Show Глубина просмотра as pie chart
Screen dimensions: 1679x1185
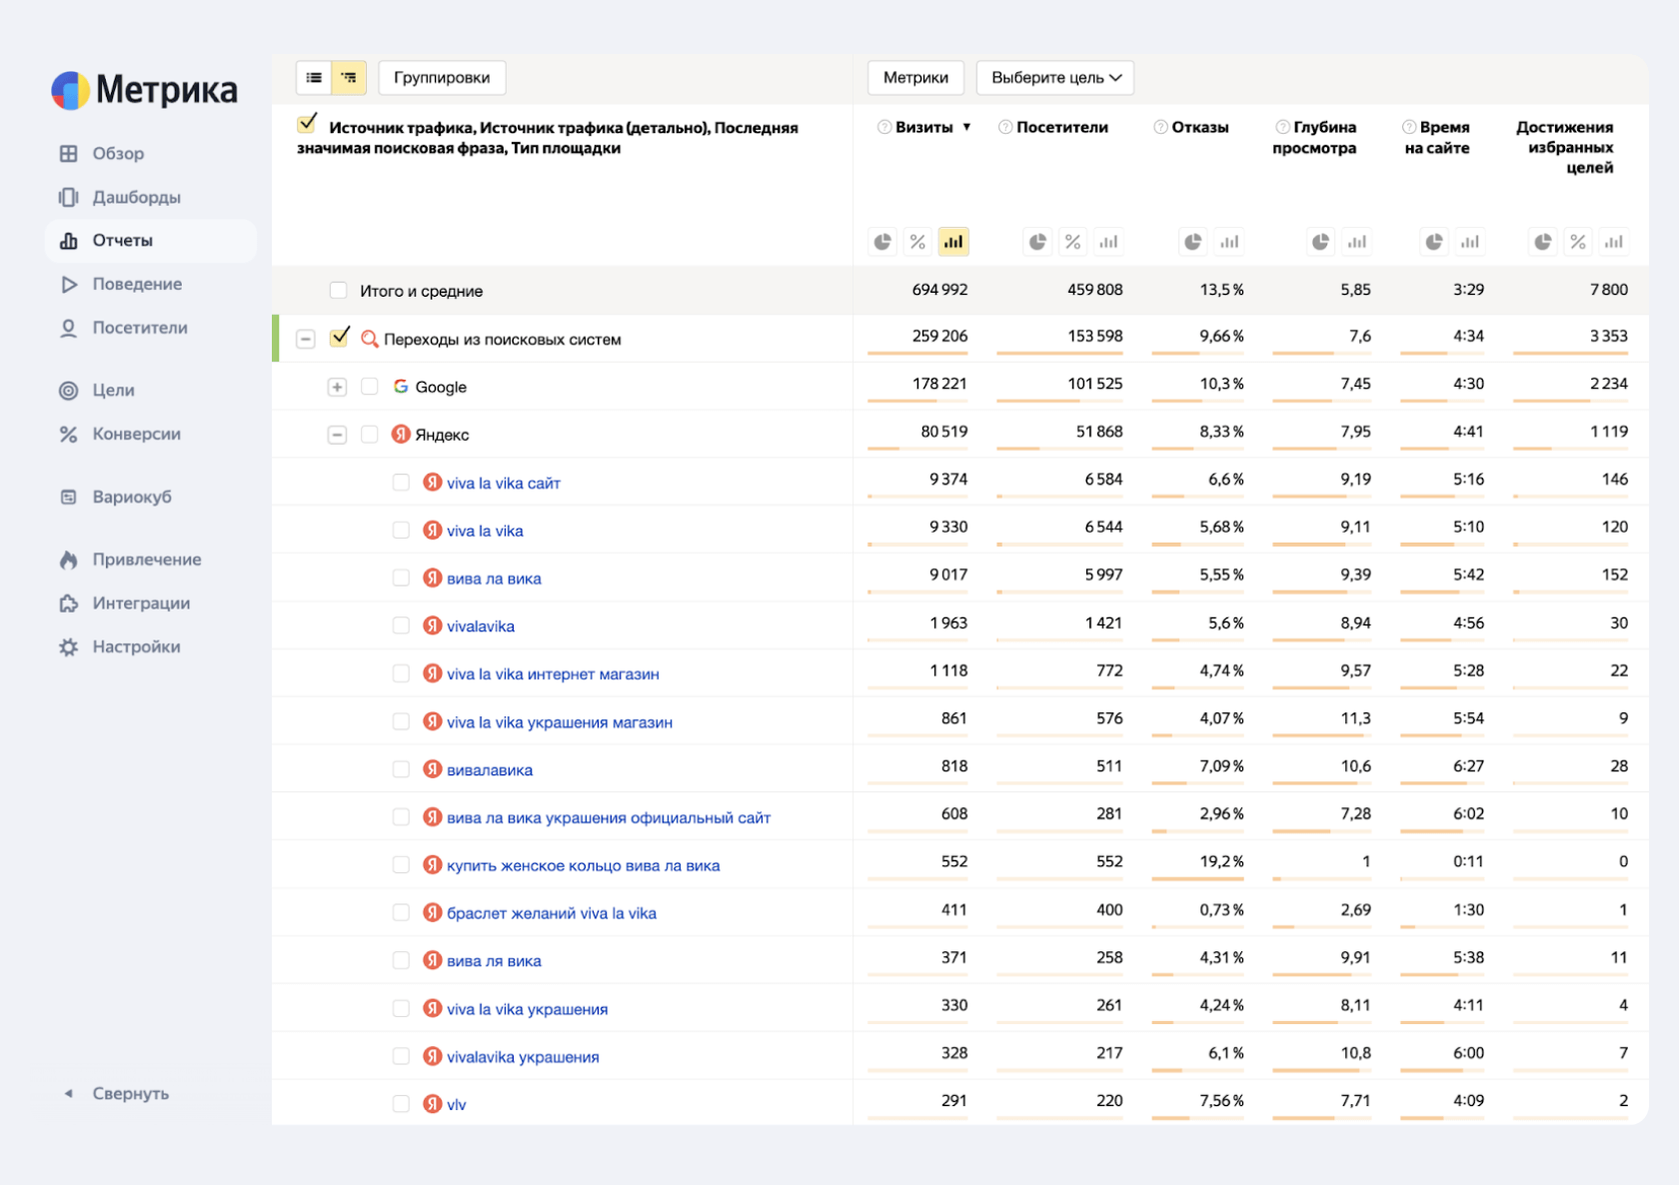pos(1320,242)
